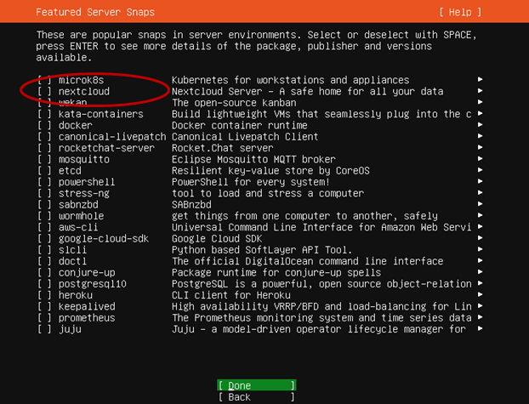
Task: Select the prometheus snap name
Action: (87, 318)
